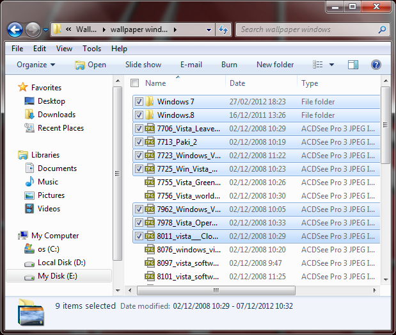Image resolution: width=396 pixels, height=335 pixels.
Task: Open recent pages dropdown next to Forward
Action: point(45,30)
